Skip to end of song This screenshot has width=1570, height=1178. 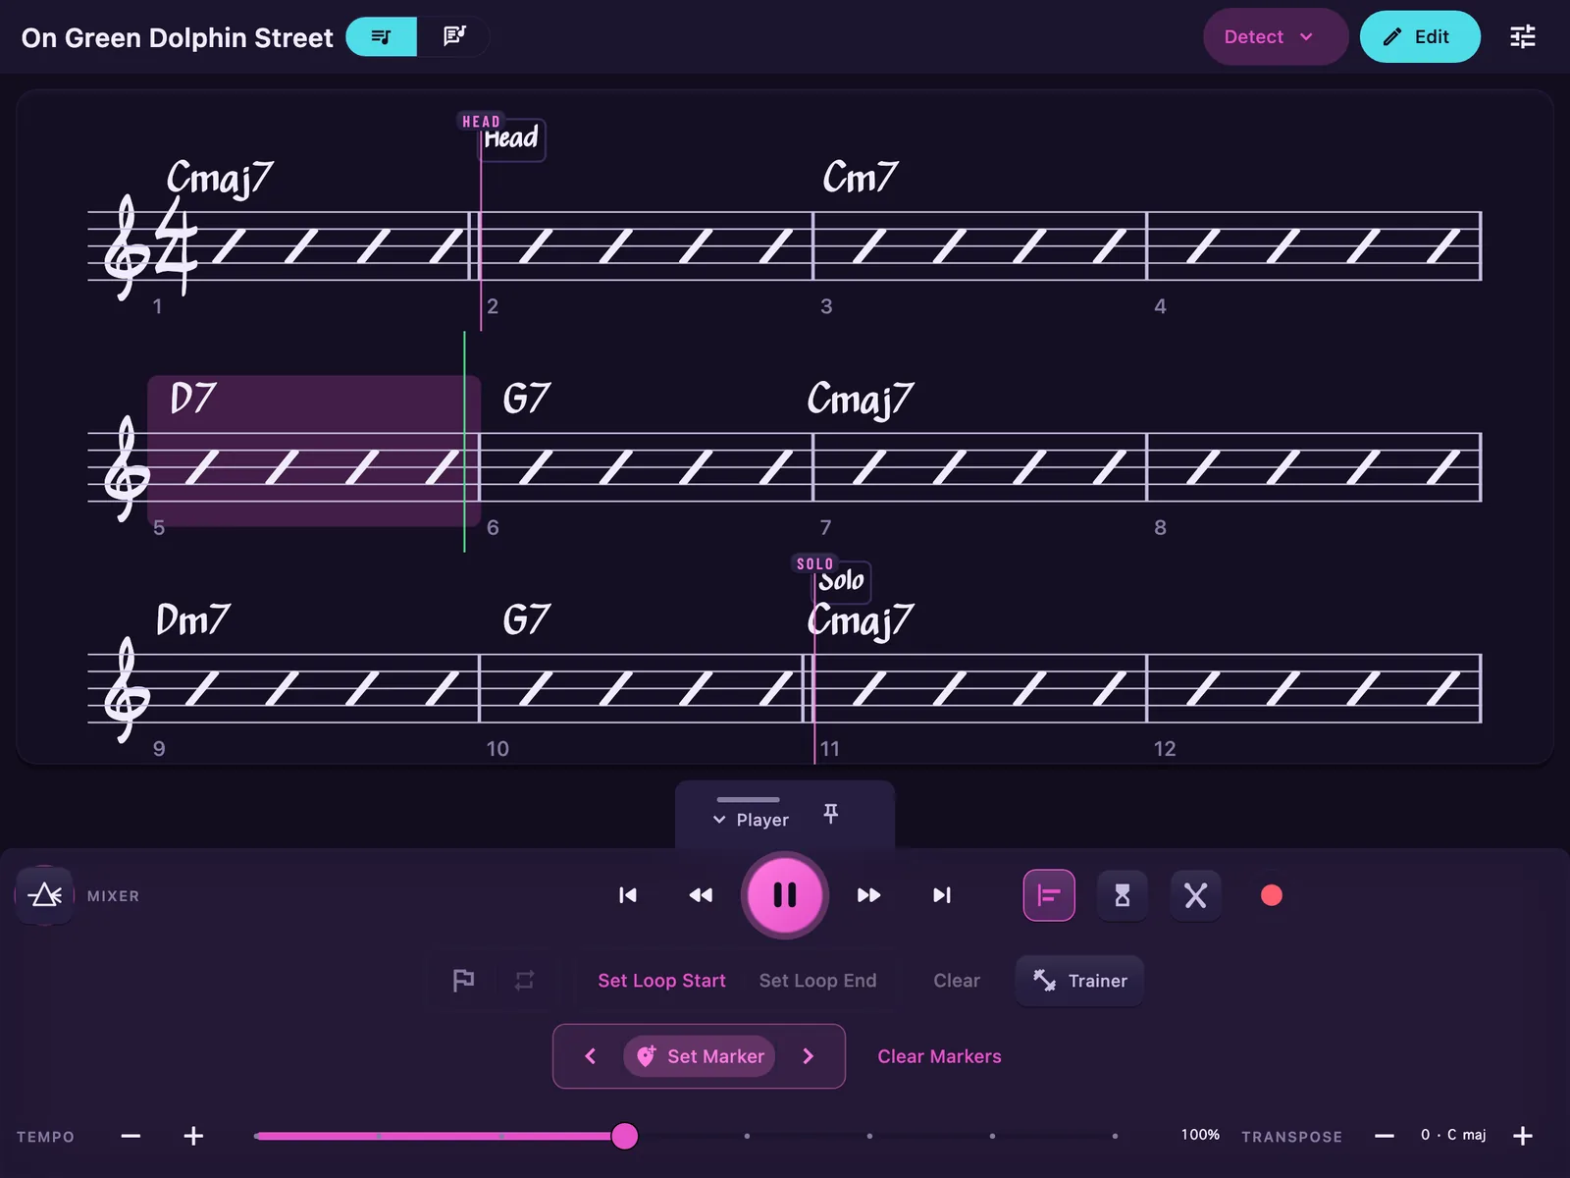[x=942, y=895]
